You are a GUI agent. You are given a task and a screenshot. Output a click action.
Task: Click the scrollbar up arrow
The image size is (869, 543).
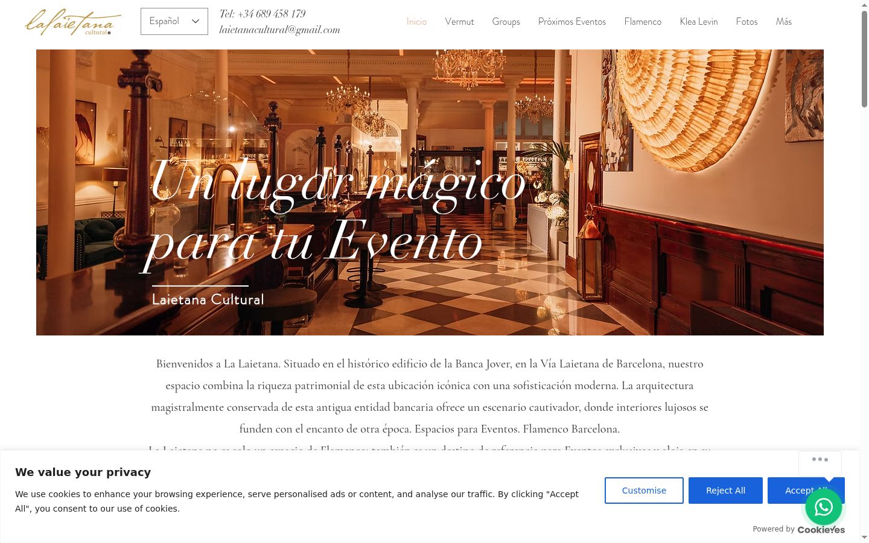[864, 5]
